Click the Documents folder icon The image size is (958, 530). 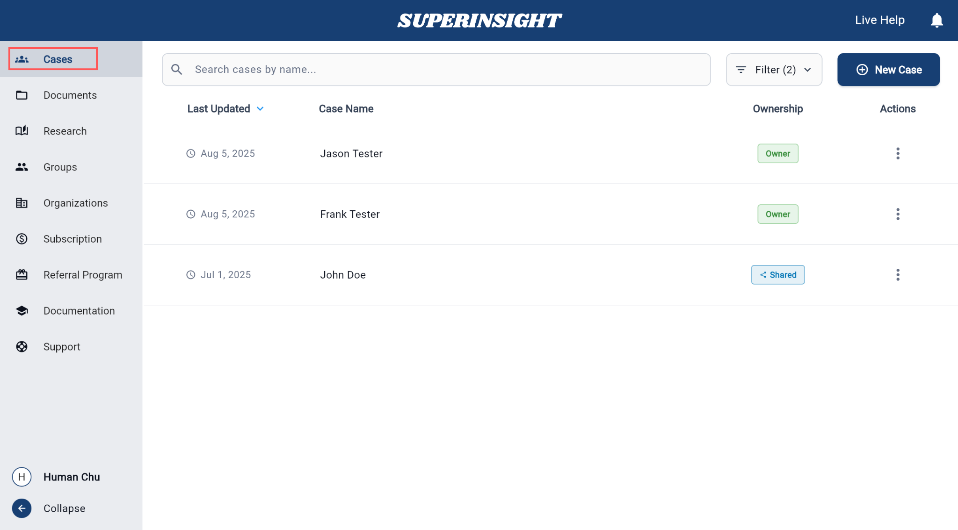click(x=22, y=95)
